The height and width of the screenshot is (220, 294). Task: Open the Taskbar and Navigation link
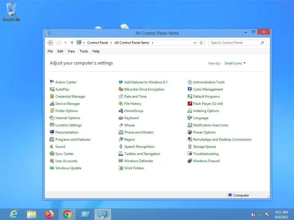[142, 154]
